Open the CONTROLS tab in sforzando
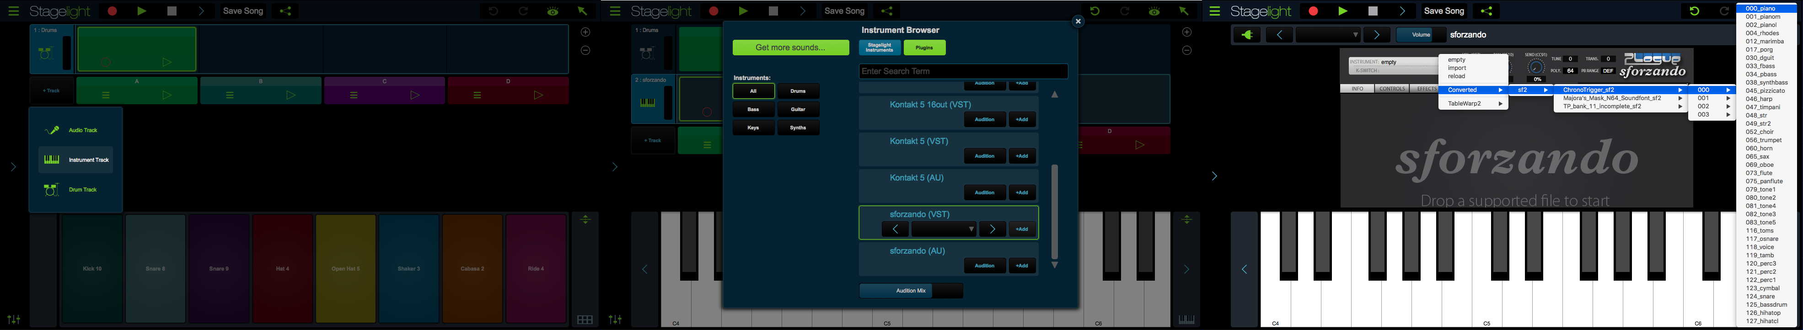1803x330 pixels. (x=1391, y=89)
